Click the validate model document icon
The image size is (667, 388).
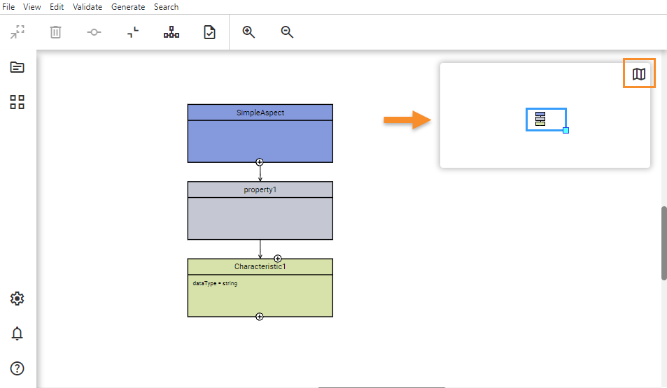209,32
